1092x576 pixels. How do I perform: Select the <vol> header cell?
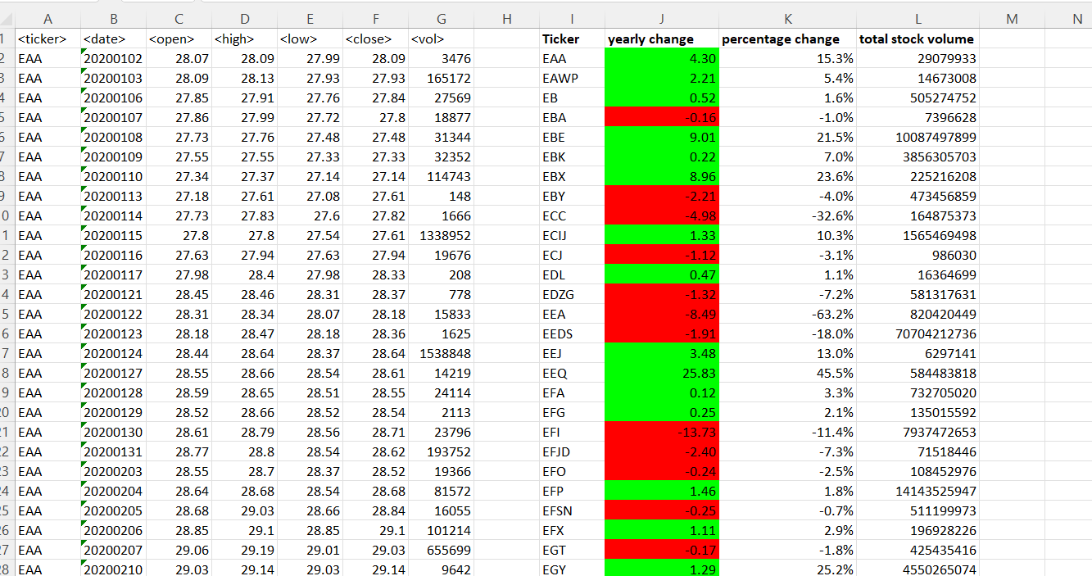441,38
